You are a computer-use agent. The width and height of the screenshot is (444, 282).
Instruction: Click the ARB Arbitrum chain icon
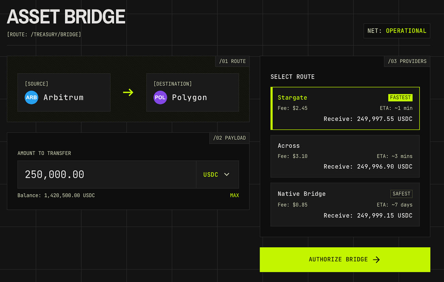pyautogui.click(x=31, y=97)
